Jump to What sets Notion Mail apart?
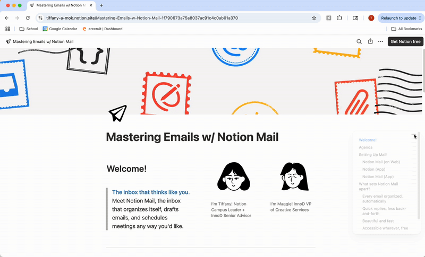 (x=378, y=187)
